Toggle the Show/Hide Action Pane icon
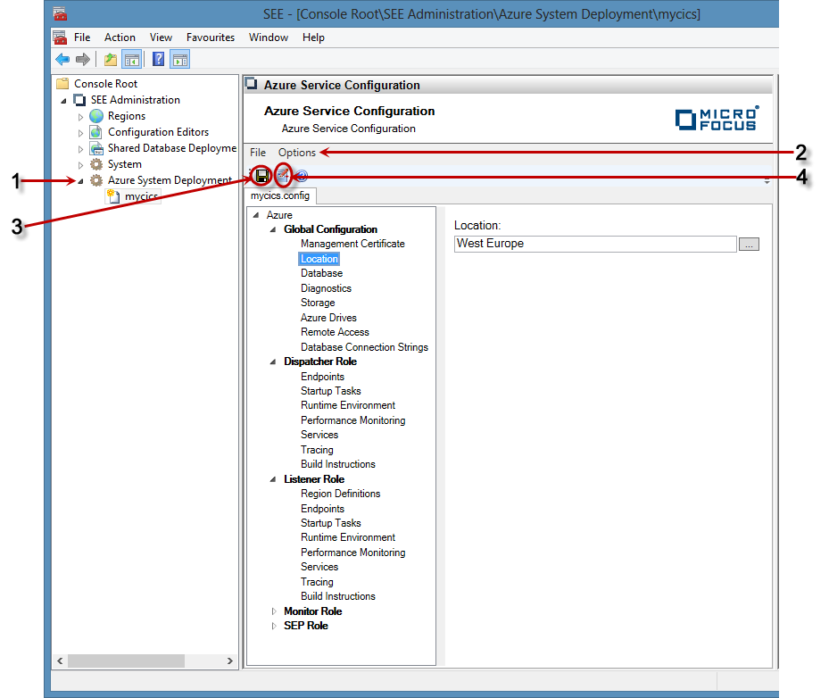Image resolution: width=829 pixels, height=698 pixels. (x=179, y=60)
